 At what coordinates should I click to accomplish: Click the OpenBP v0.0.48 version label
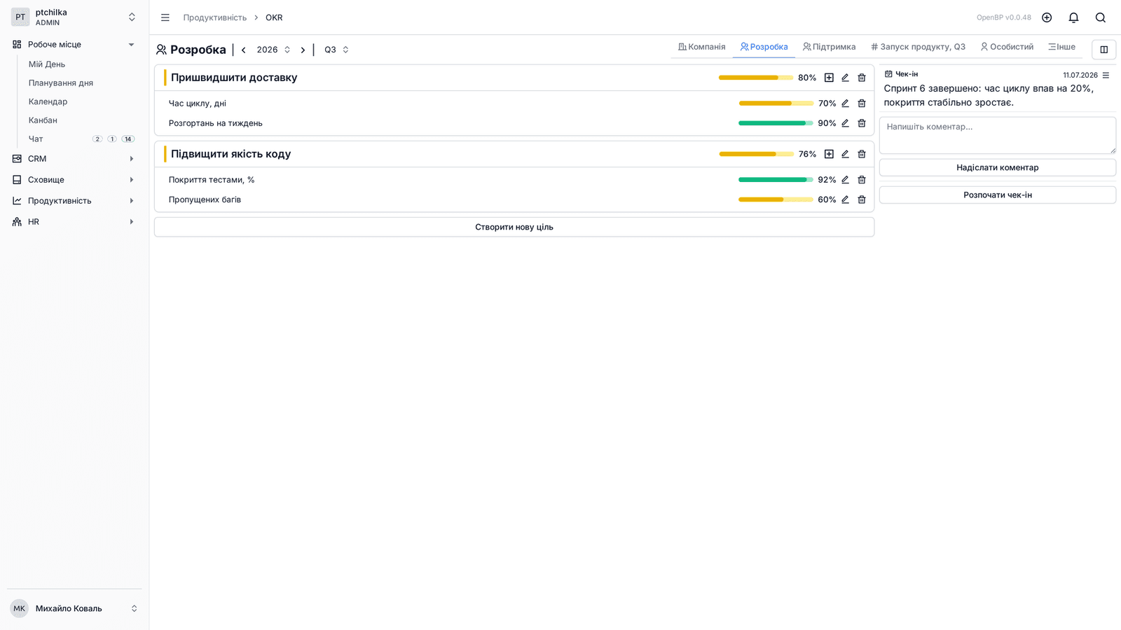point(1004,17)
